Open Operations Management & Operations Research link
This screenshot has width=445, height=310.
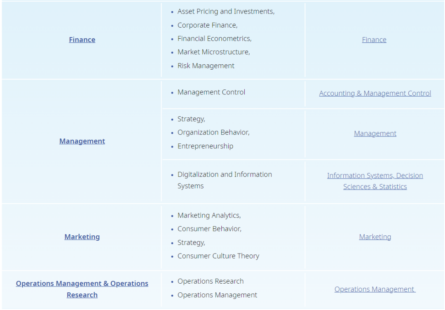82,289
